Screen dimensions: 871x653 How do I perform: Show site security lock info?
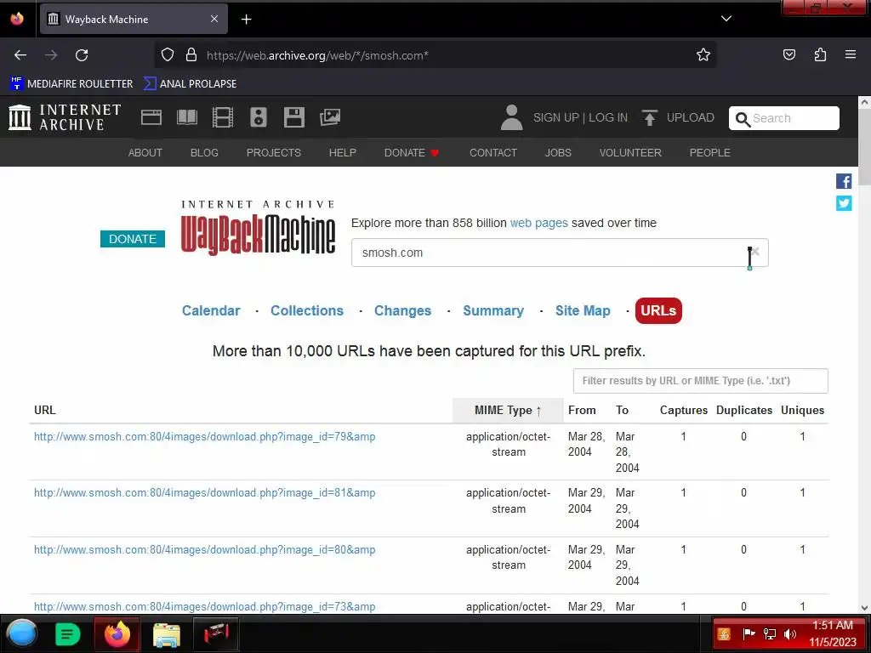pyautogui.click(x=191, y=55)
